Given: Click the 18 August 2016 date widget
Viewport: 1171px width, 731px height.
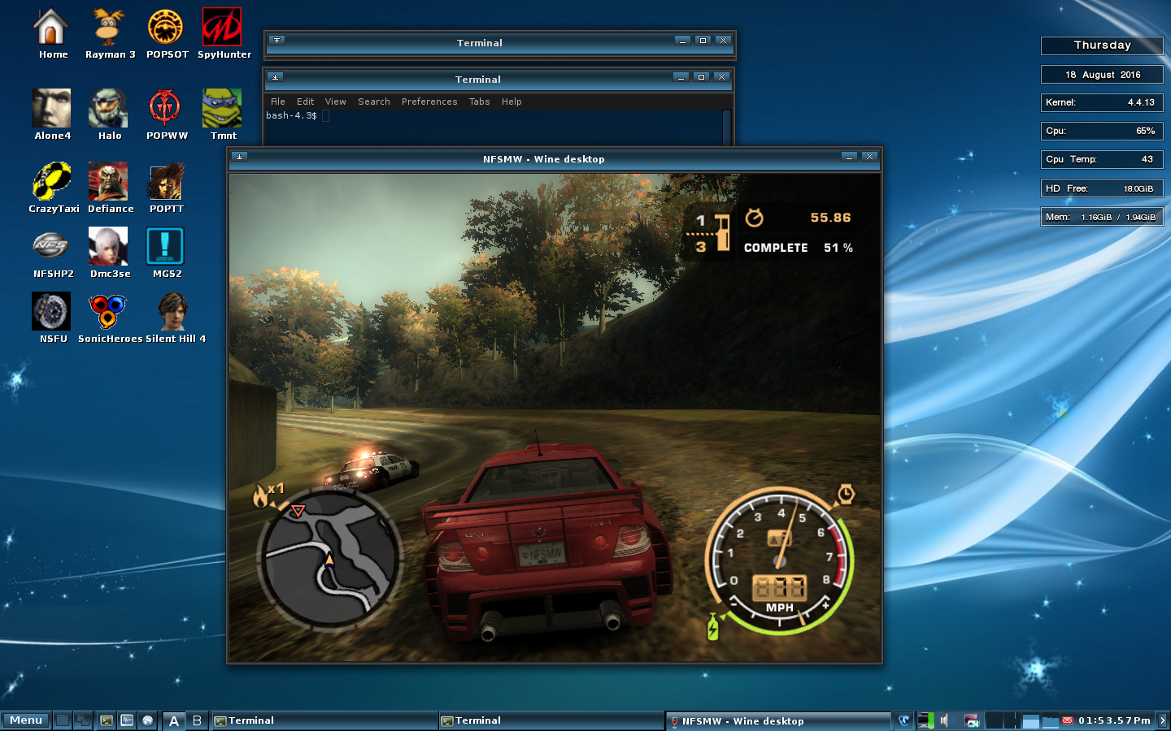Looking at the screenshot, I should point(1102,75).
